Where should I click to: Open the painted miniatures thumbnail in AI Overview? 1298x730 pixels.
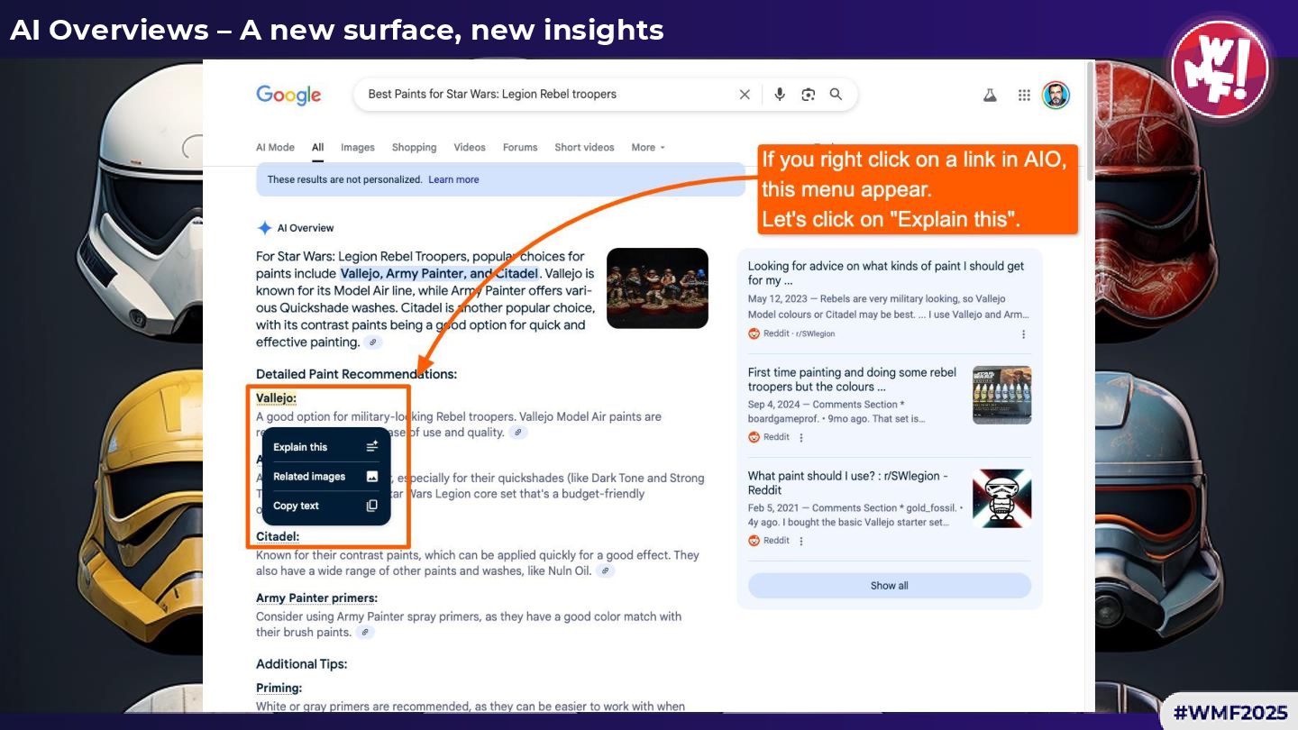pyautogui.click(x=657, y=288)
